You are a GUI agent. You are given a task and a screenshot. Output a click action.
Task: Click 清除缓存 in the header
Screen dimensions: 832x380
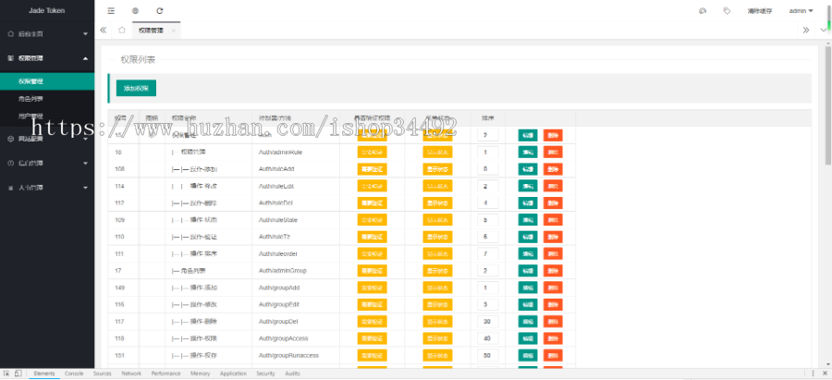point(759,11)
